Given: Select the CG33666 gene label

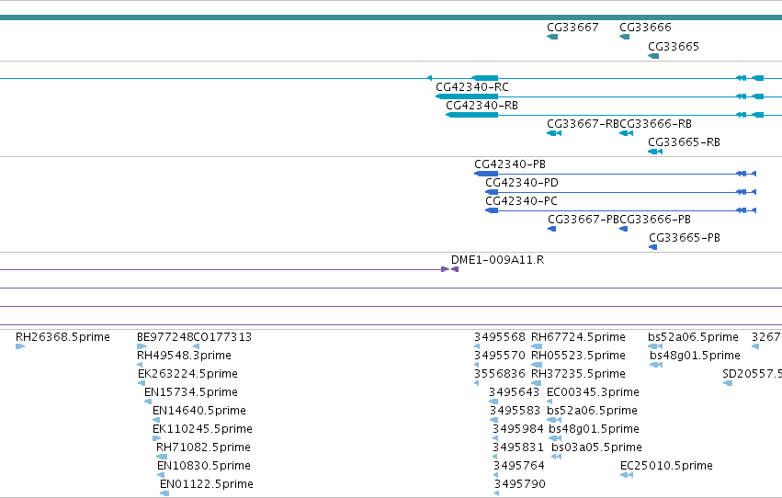Looking at the screenshot, I should point(645,28).
